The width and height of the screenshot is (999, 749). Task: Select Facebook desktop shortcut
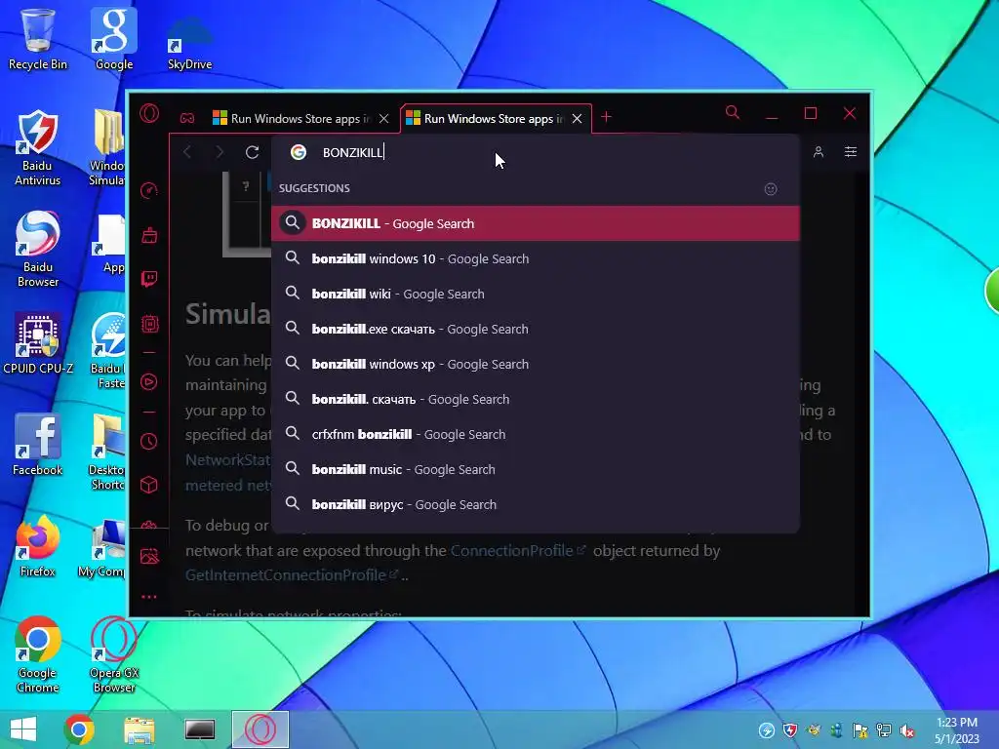38,445
